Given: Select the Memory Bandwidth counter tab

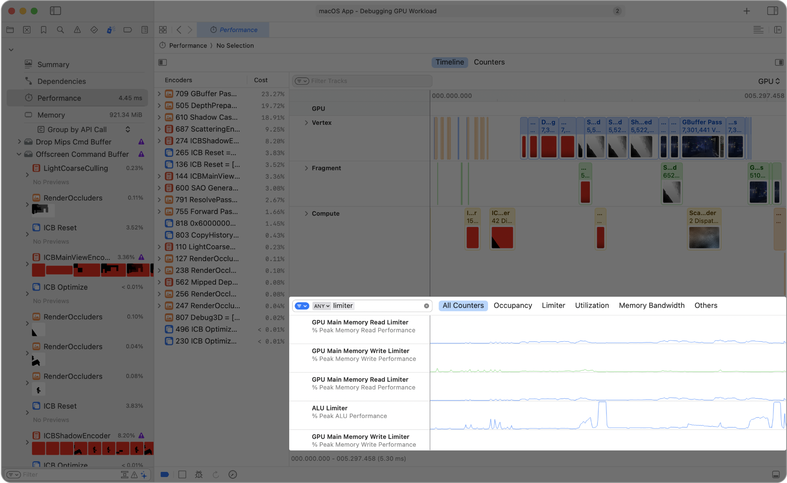Looking at the screenshot, I should (x=651, y=306).
